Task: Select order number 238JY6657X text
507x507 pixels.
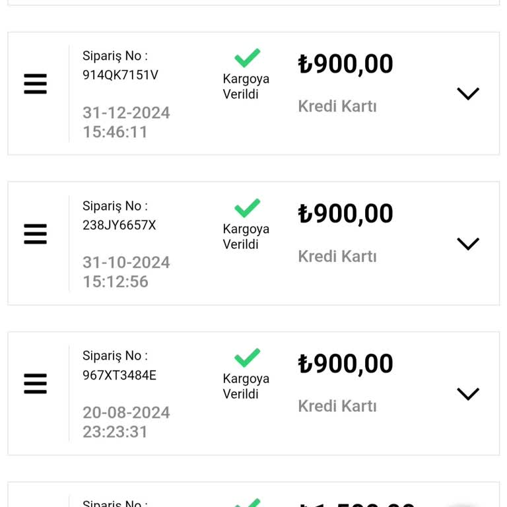Action: coord(119,225)
